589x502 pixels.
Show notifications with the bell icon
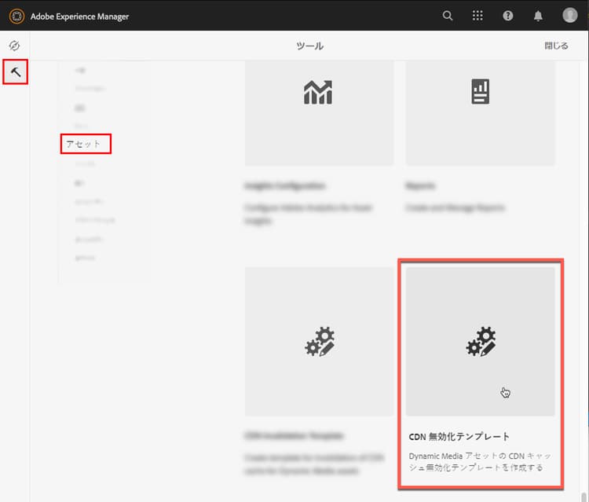[538, 16]
